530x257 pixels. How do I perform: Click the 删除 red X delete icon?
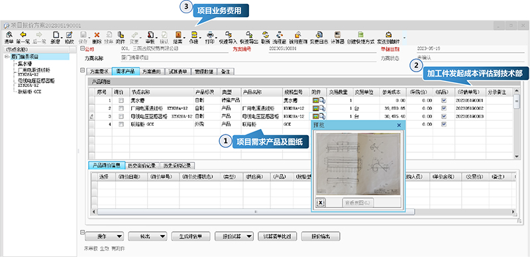[x=97, y=34]
